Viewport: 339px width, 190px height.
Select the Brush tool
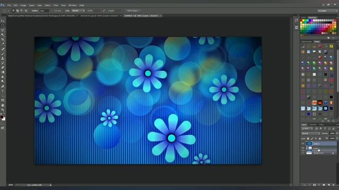3,54
